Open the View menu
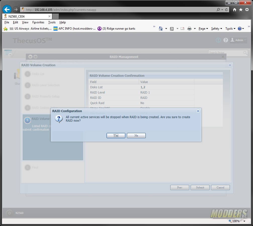The image size is (253, 226). click(x=25, y=22)
